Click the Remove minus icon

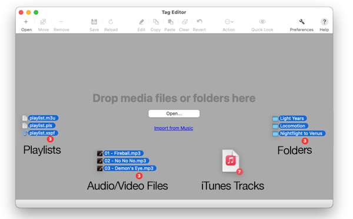[x=61, y=22]
